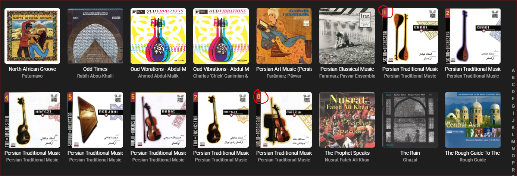Image resolution: width=517 pixels, height=176 pixels.
Task: Open artist link Nusrat Fateh Ali Khan
Action: click(x=347, y=160)
